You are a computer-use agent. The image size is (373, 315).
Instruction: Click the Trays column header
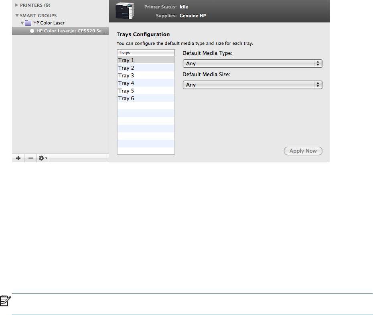146,52
